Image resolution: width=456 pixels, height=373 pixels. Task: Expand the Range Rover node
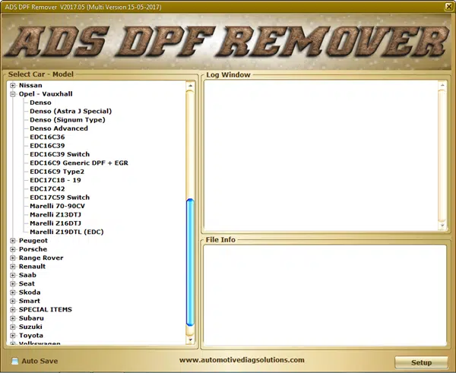pyautogui.click(x=13, y=258)
